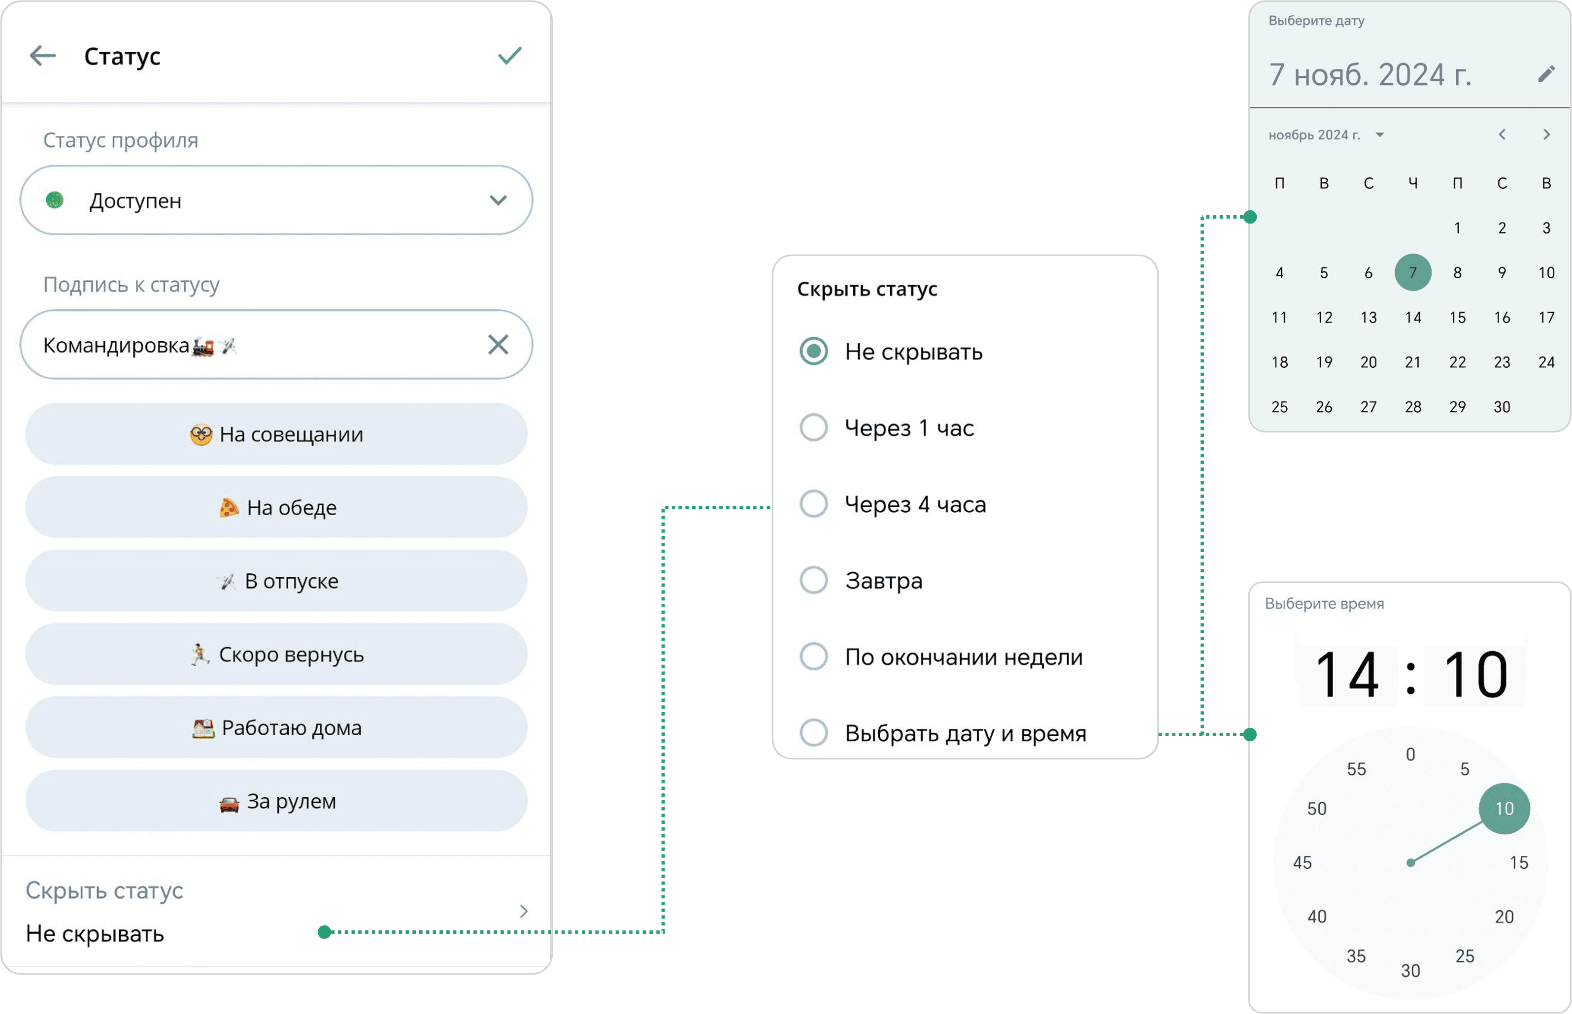
Task: Click 30 on the clock dial
Action: click(x=1410, y=971)
